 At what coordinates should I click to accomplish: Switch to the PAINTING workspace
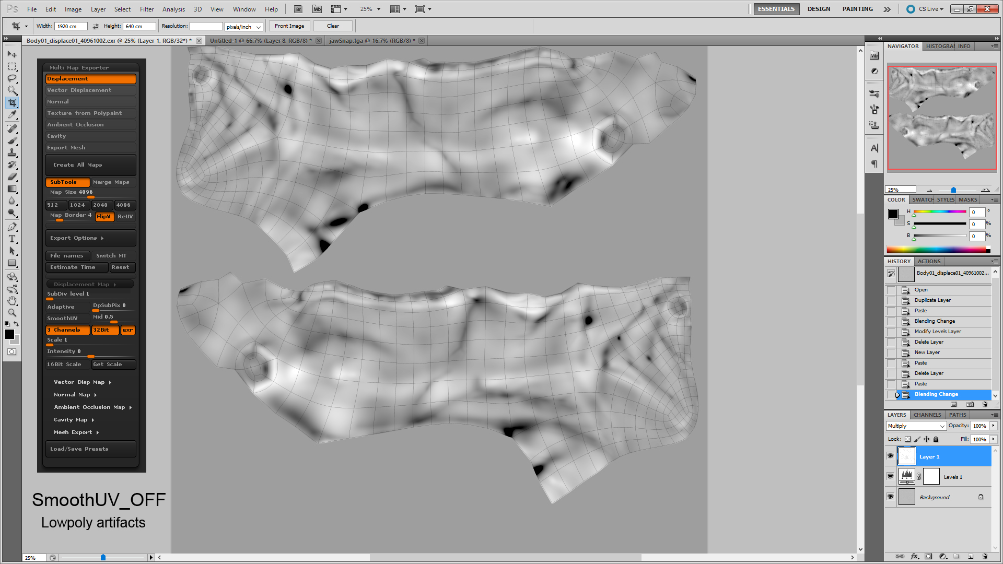[x=857, y=9]
